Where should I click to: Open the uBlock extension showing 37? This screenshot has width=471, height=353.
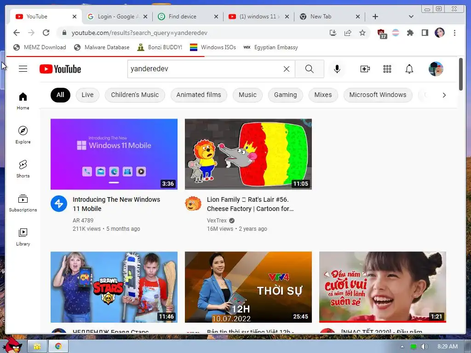coord(381,33)
